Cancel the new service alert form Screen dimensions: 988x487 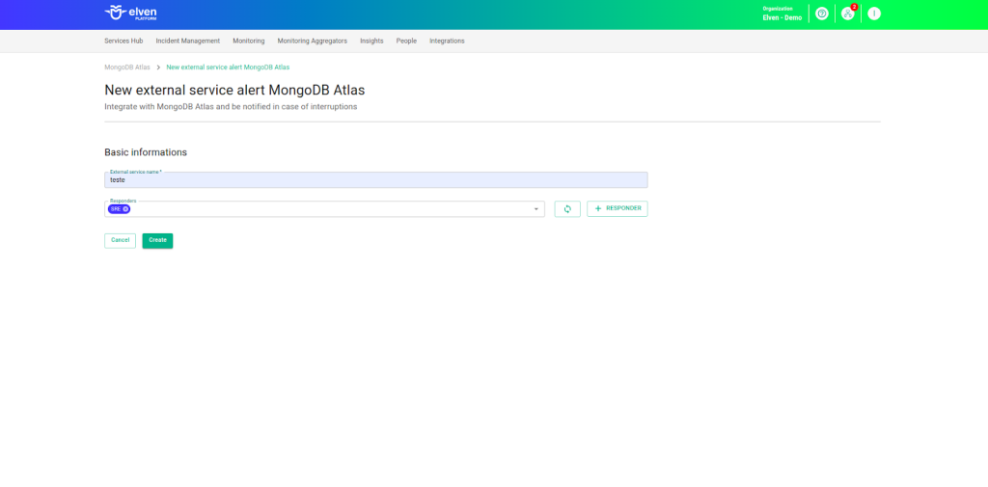coord(120,240)
